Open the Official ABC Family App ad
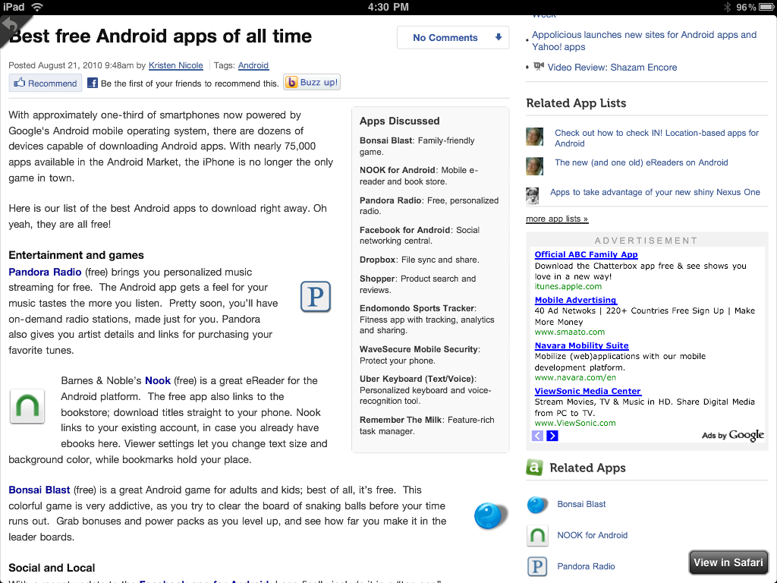Screen dimensions: 777x583 (x=587, y=254)
